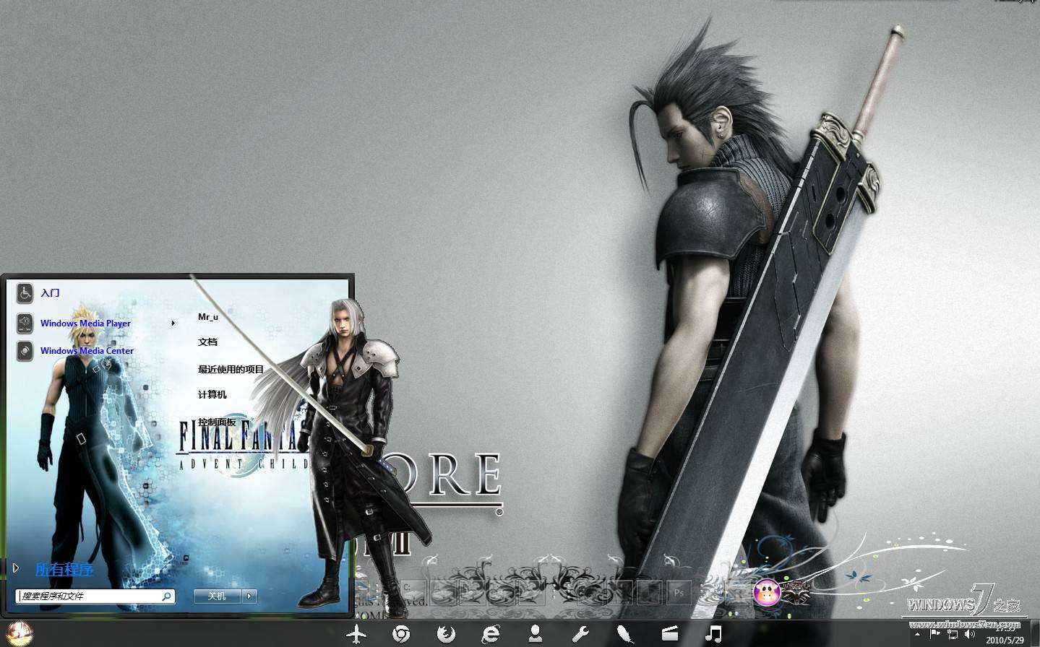Screen dimensions: 1040x647
Task: Click the Windows Media Center icon
Action: click(25, 351)
